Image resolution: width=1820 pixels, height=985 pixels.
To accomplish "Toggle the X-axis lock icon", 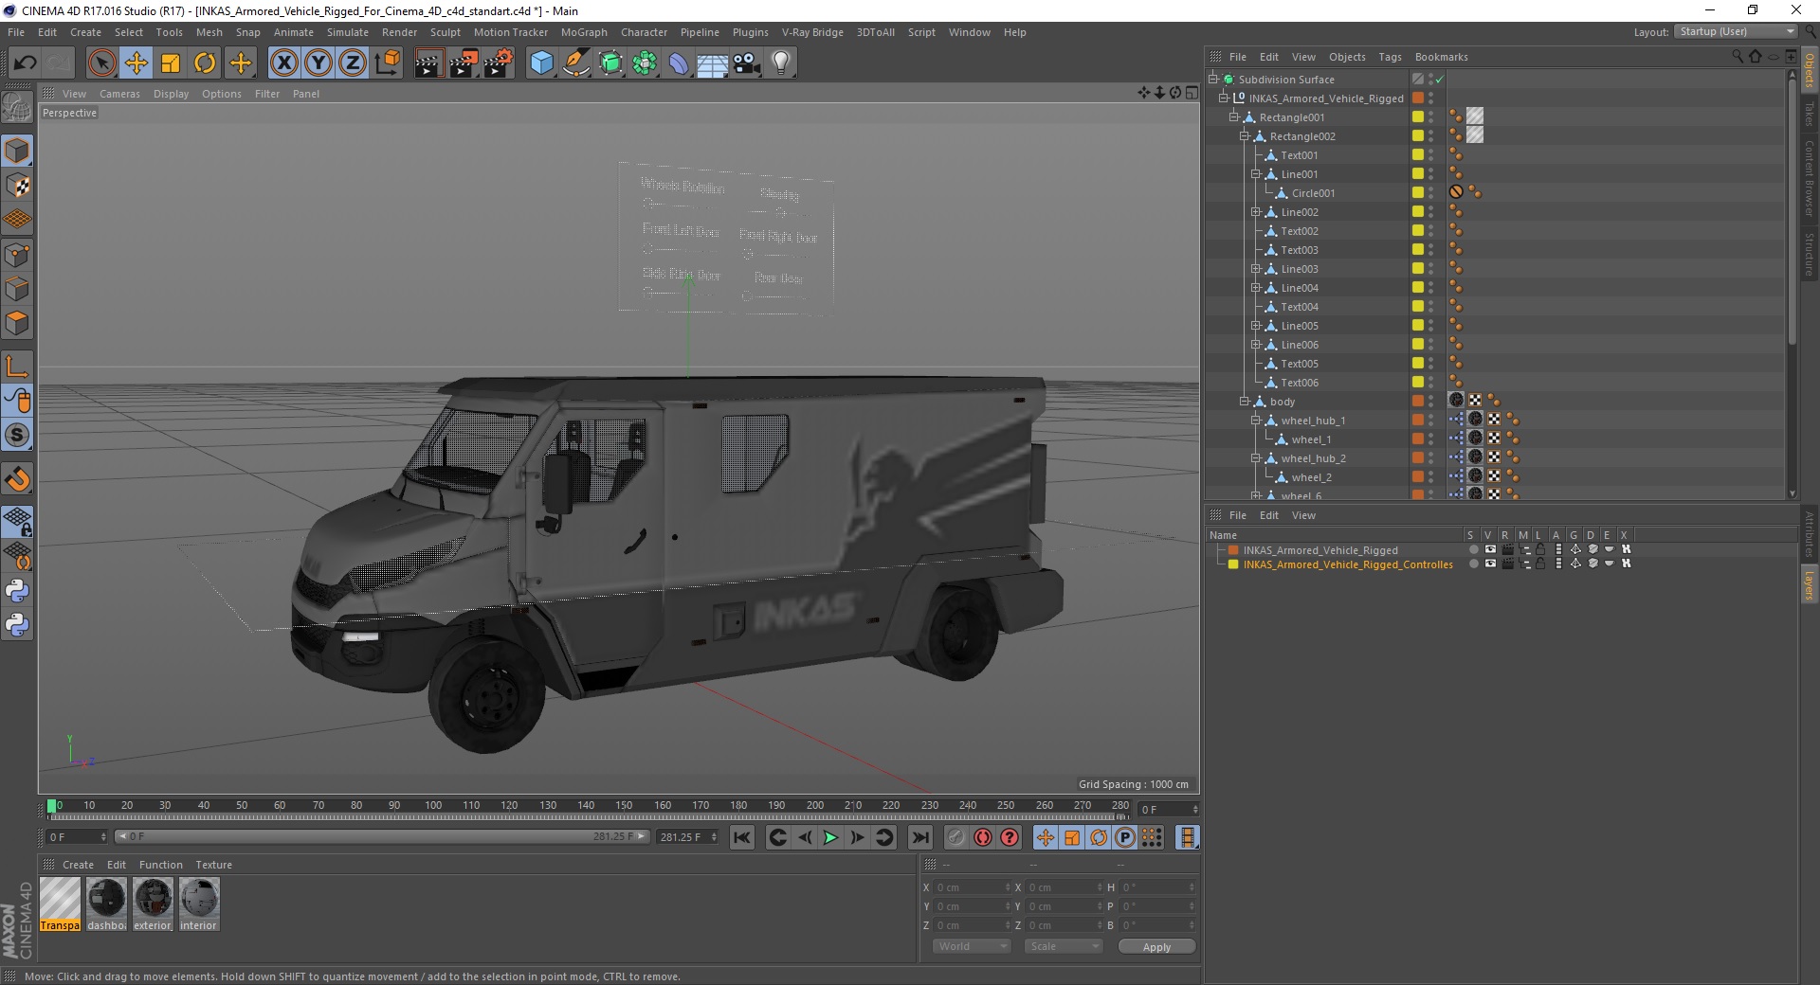I will [283, 63].
